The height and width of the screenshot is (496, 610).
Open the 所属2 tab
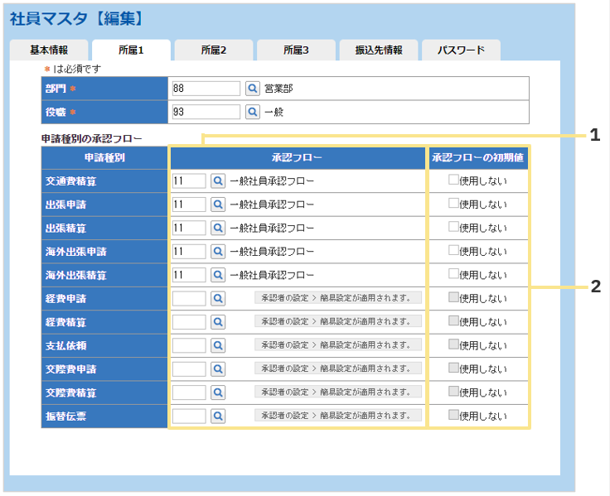click(x=214, y=51)
